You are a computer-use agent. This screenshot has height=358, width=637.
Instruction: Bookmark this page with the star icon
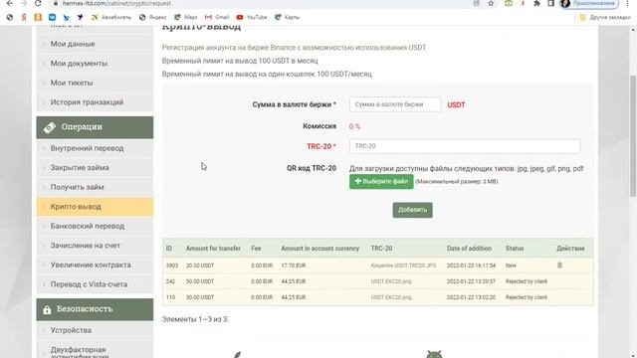pyautogui.click(x=491, y=3)
